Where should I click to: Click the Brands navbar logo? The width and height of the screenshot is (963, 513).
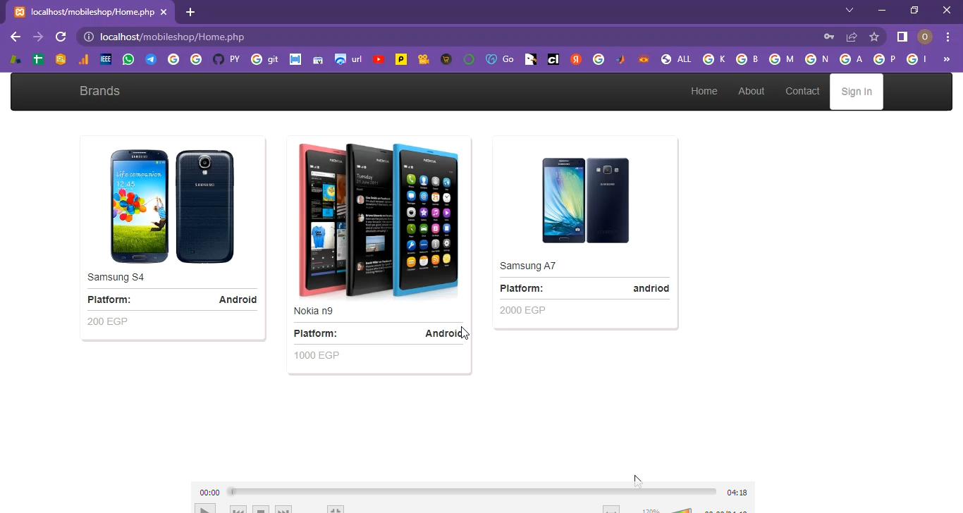pos(99,91)
